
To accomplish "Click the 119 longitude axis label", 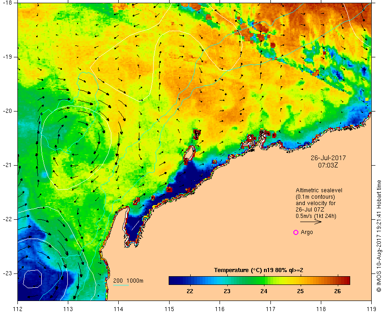I will coord(372,308).
